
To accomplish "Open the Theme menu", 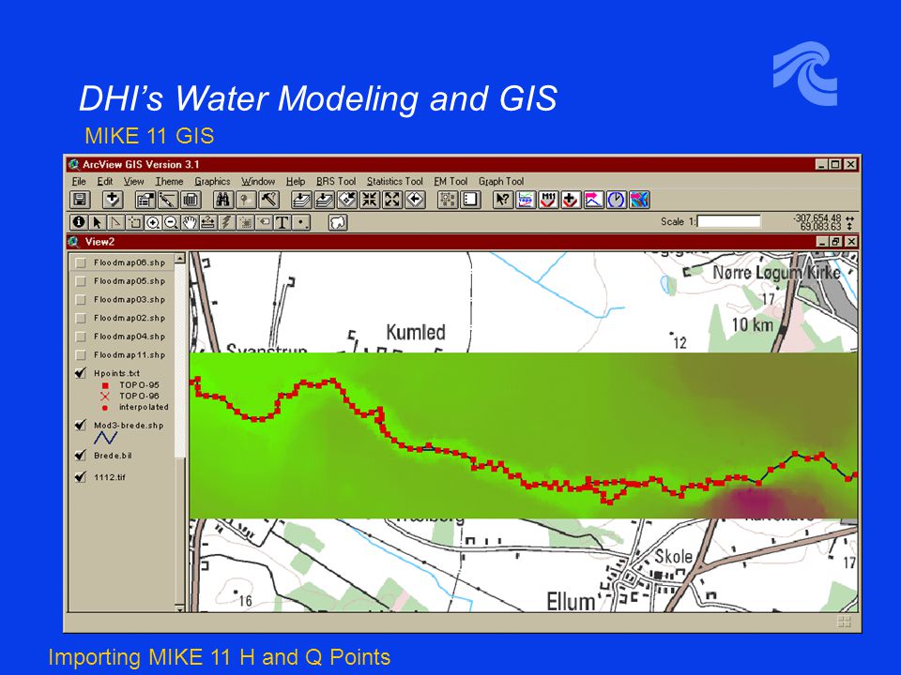I will [169, 181].
